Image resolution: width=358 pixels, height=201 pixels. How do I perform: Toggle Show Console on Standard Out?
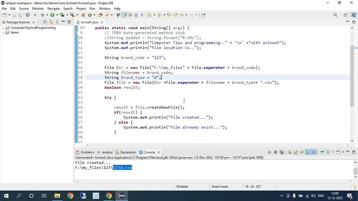(x=308, y=152)
